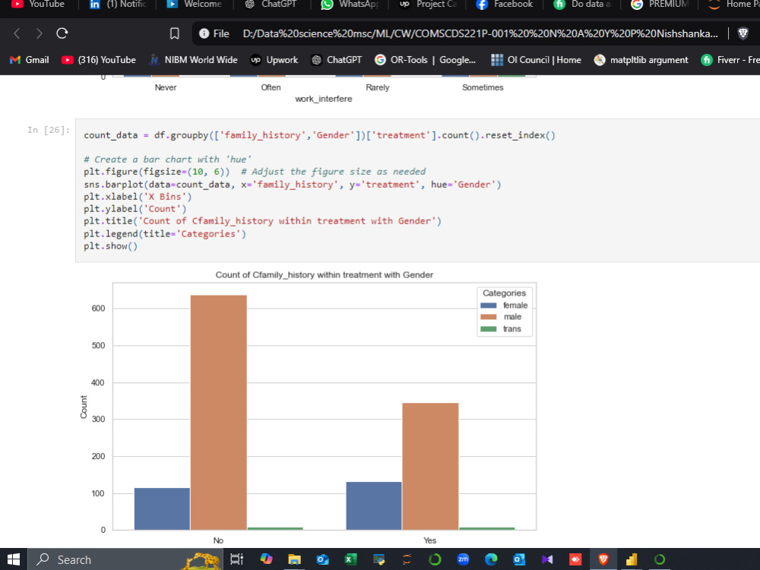Open the first Outlook taskbar icon
This screenshot has height=570, width=760.
[322, 560]
